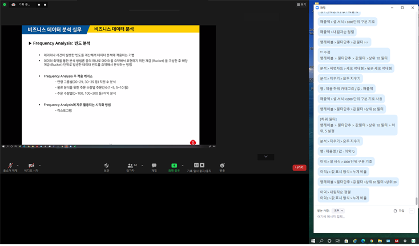Expand share screen options arrow

183,166
